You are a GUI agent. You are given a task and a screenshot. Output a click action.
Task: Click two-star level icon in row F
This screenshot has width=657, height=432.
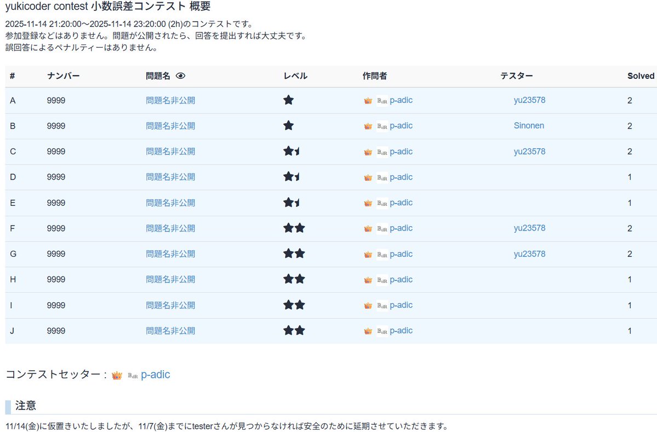(x=294, y=228)
